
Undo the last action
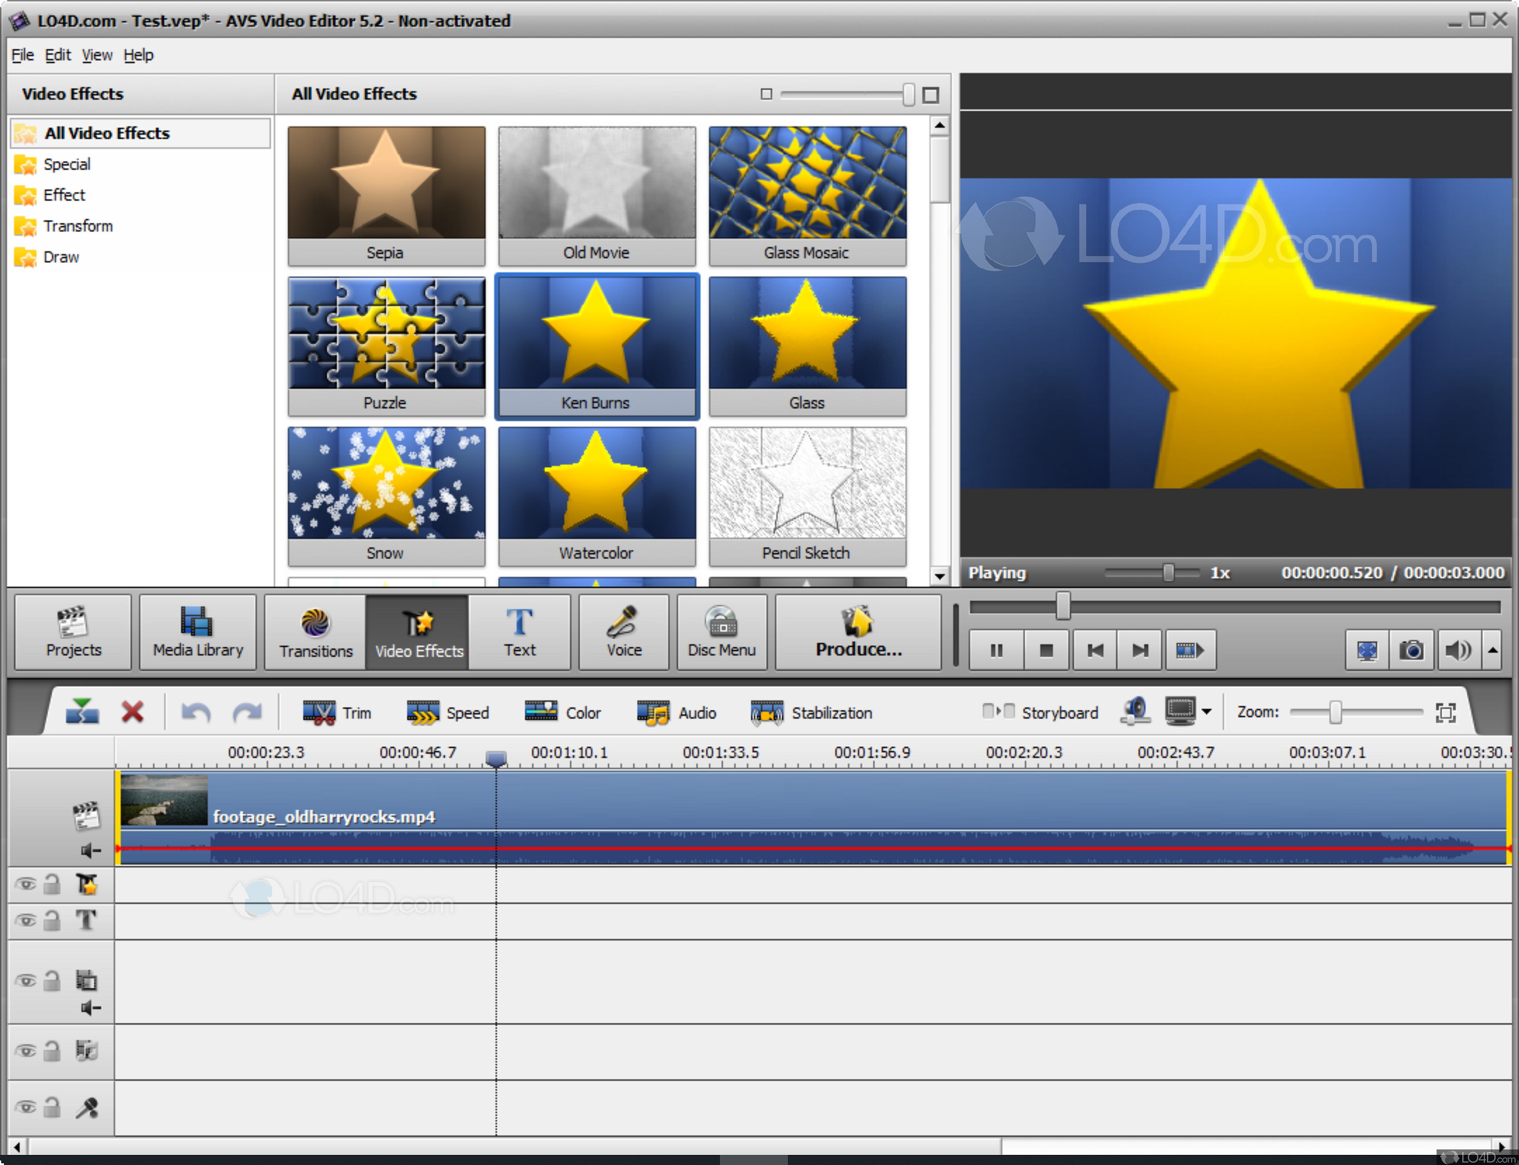tap(195, 711)
